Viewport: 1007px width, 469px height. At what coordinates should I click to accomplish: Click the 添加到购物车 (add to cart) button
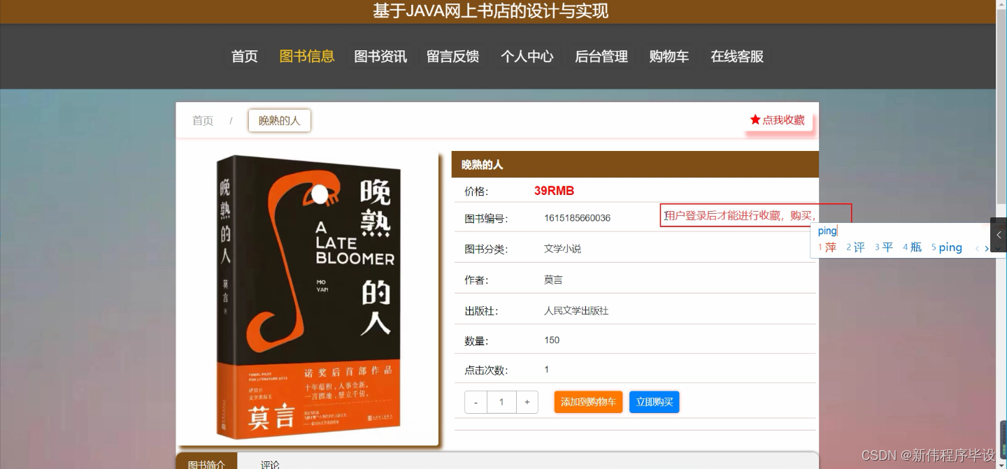tap(588, 402)
